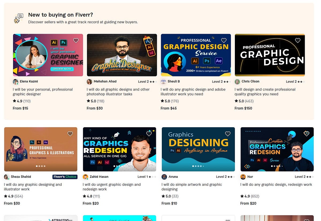321x221 pixels.
Task: Save Sheull B's gig with the heart icon
Action: point(224,40)
